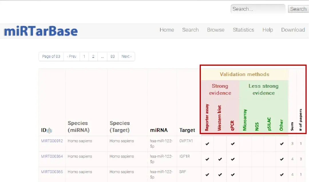Expand the ellipsis in the pagination bar
This screenshot has height=182, width=309.
102,56
